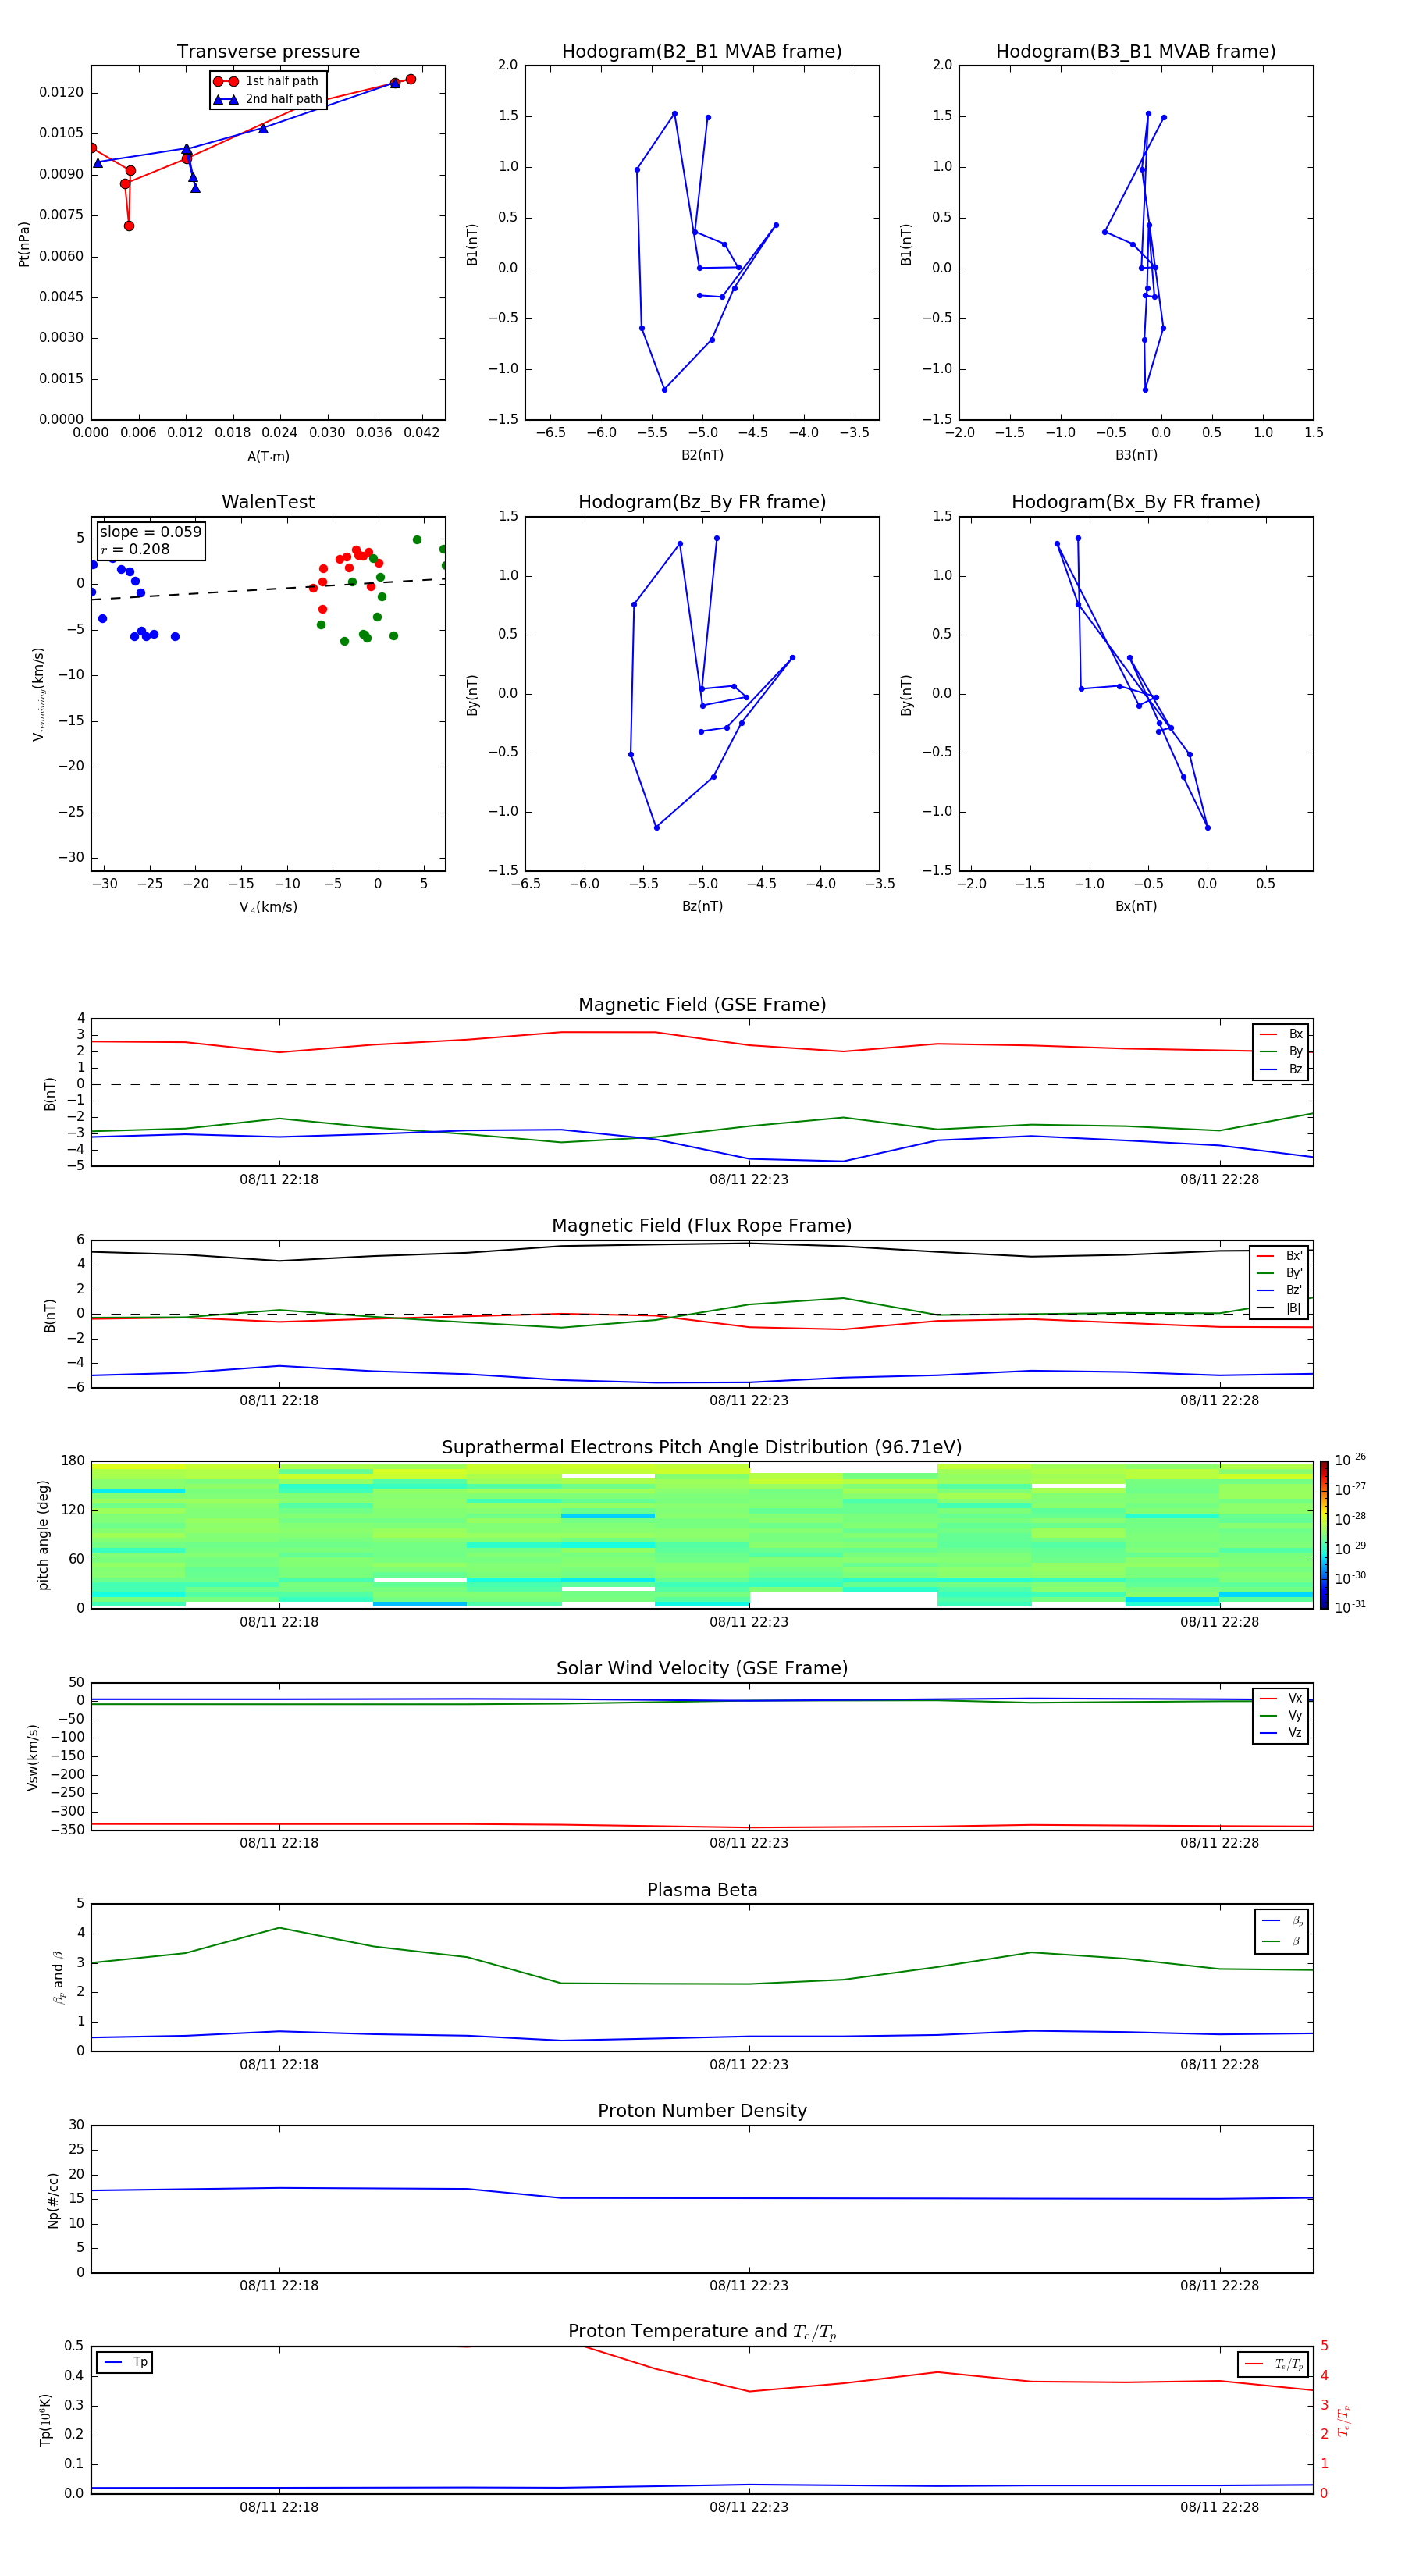Click '08/11 22:28' tick under proton temperature panel
Screen dimensions: 1405x2576
point(1219,2507)
